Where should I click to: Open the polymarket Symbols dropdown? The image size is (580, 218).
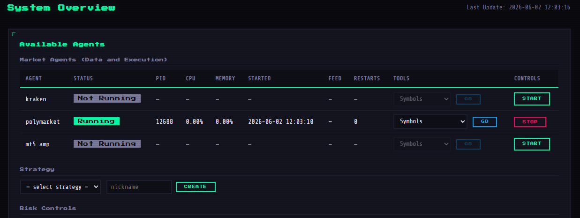pos(430,121)
